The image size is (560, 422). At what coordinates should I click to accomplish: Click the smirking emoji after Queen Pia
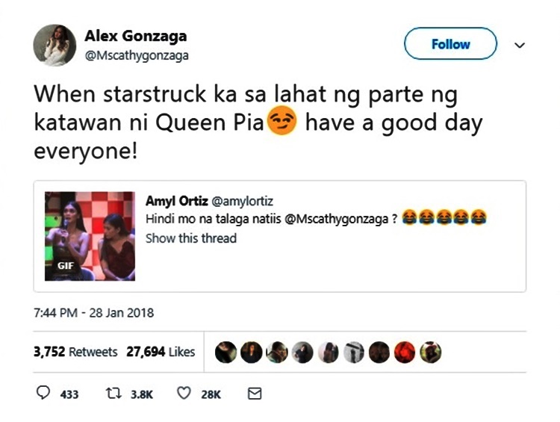click(x=281, y=121)
